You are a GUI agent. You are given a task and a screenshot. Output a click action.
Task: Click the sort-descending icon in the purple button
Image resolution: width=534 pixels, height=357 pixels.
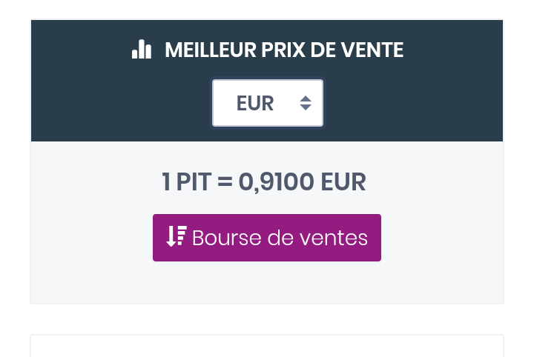[177, 236]
